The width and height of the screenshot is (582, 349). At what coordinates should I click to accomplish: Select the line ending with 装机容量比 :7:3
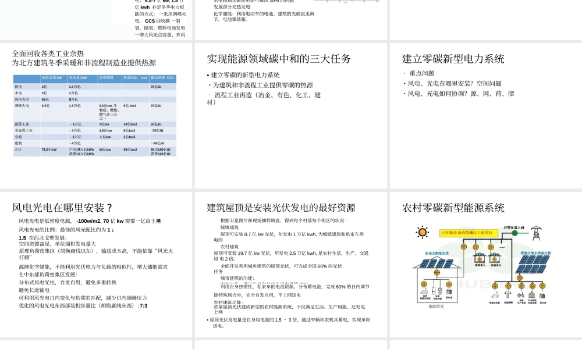tap(83, 306)
